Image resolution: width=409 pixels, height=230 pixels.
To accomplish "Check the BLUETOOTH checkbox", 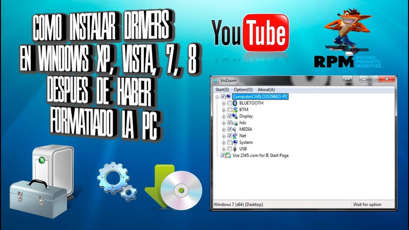I will (229, 103).
